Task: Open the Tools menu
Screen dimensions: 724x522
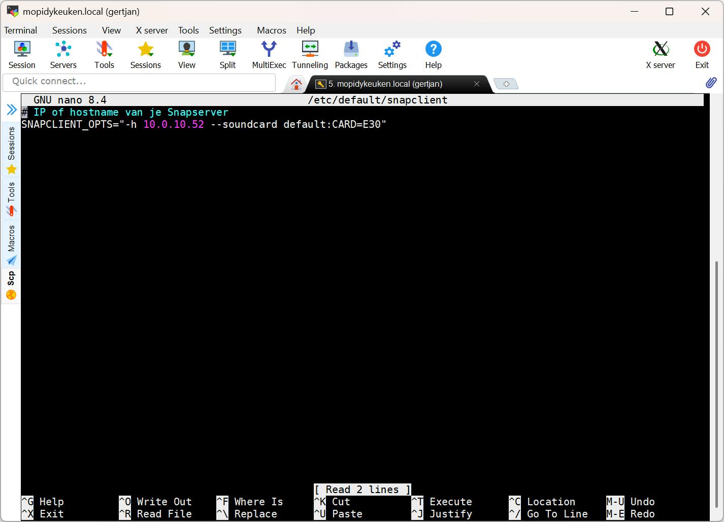Action: (x=188, y=30)
